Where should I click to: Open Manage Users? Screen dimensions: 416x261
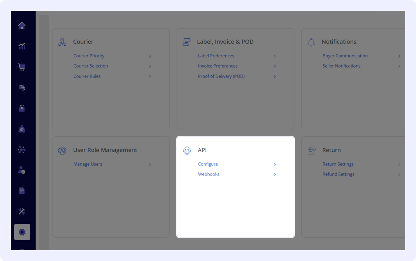click(88, 164)
